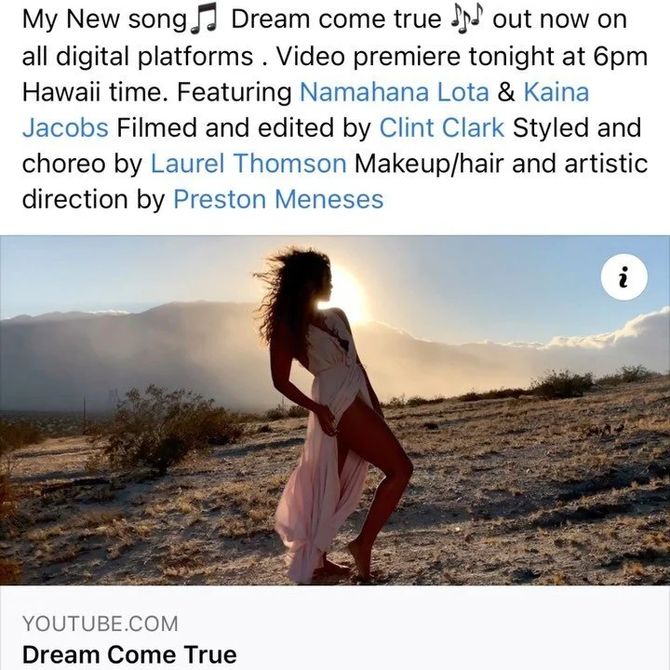
Task: Open Preston Meneses profile link
Action: point(278,199)
